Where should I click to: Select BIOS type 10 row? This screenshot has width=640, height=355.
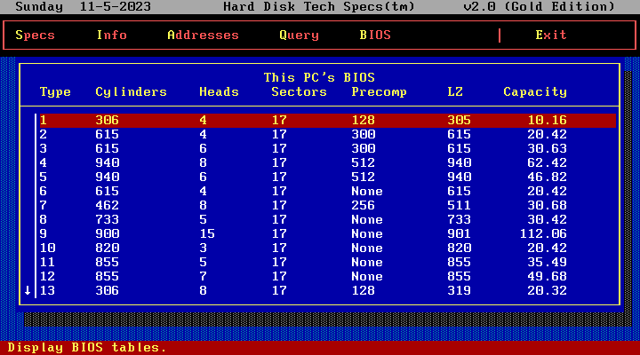(328, 248)
